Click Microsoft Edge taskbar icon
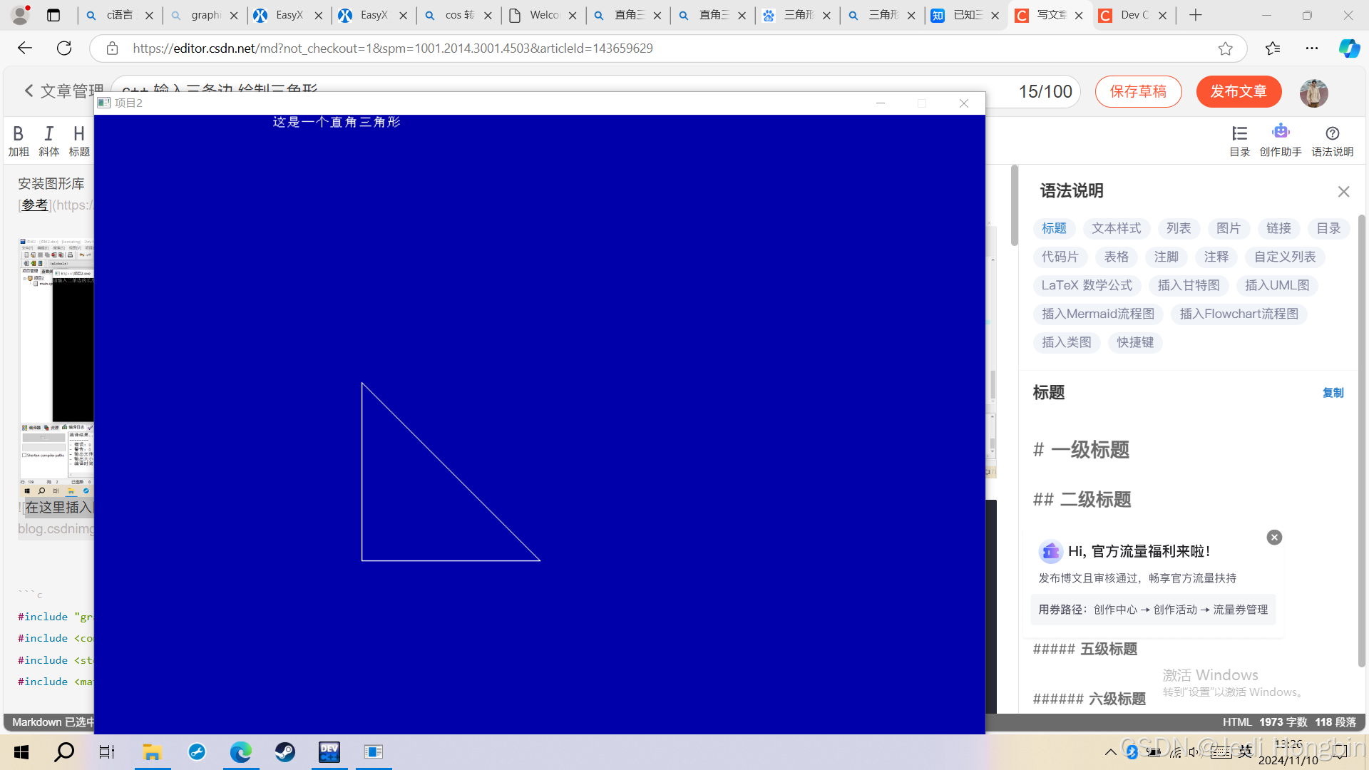This screenshot has width=1369, height=770. coord(241,752)
